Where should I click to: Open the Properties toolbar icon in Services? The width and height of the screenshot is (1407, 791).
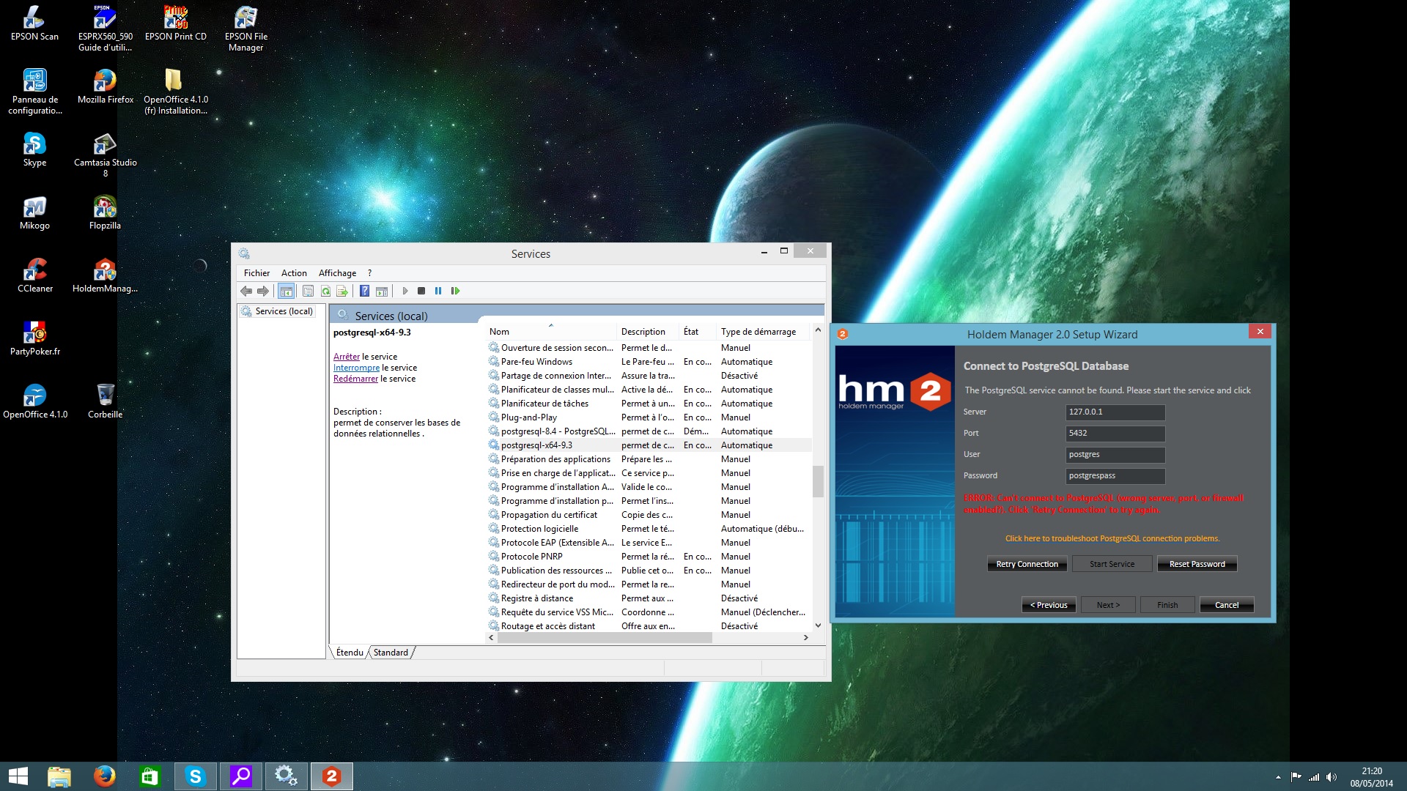(x=309, y=291)
